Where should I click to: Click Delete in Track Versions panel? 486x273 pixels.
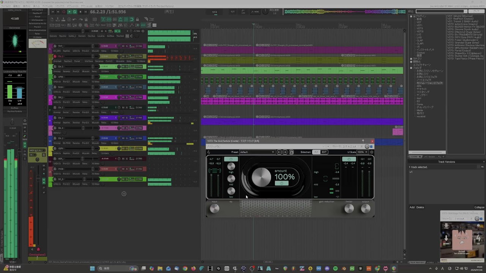420,207
